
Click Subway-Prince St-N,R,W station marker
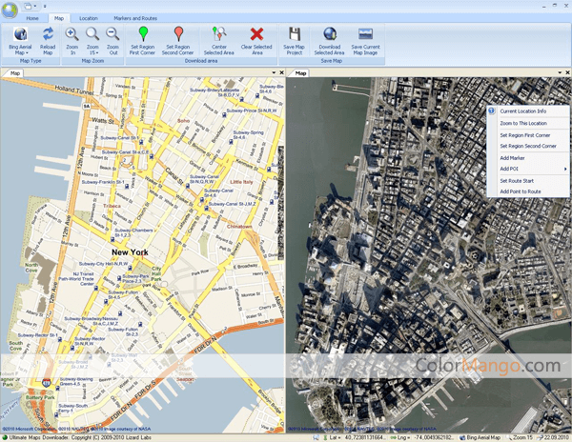point(225,115)
